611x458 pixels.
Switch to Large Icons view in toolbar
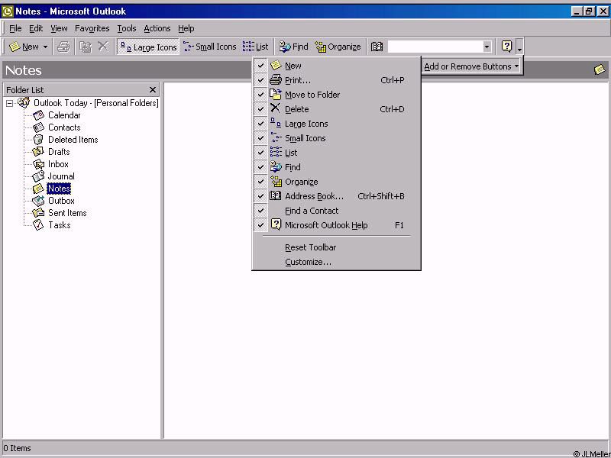148,47
